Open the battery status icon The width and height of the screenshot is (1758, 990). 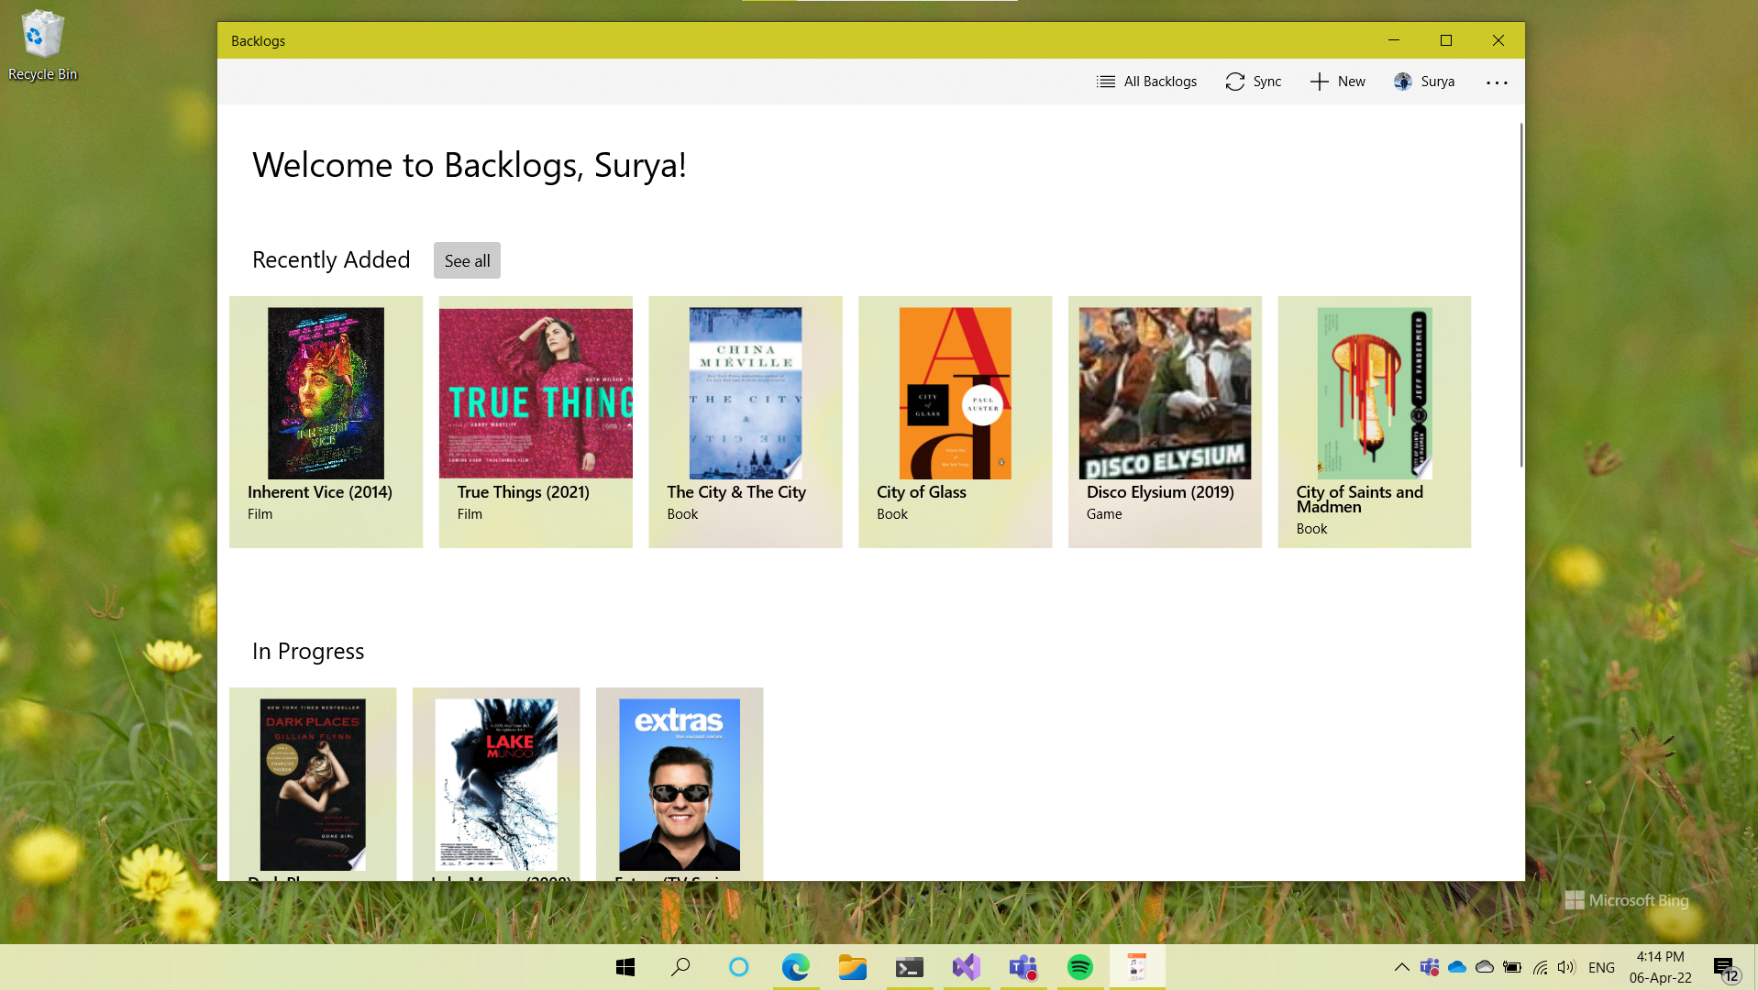tap(1512, 967)
